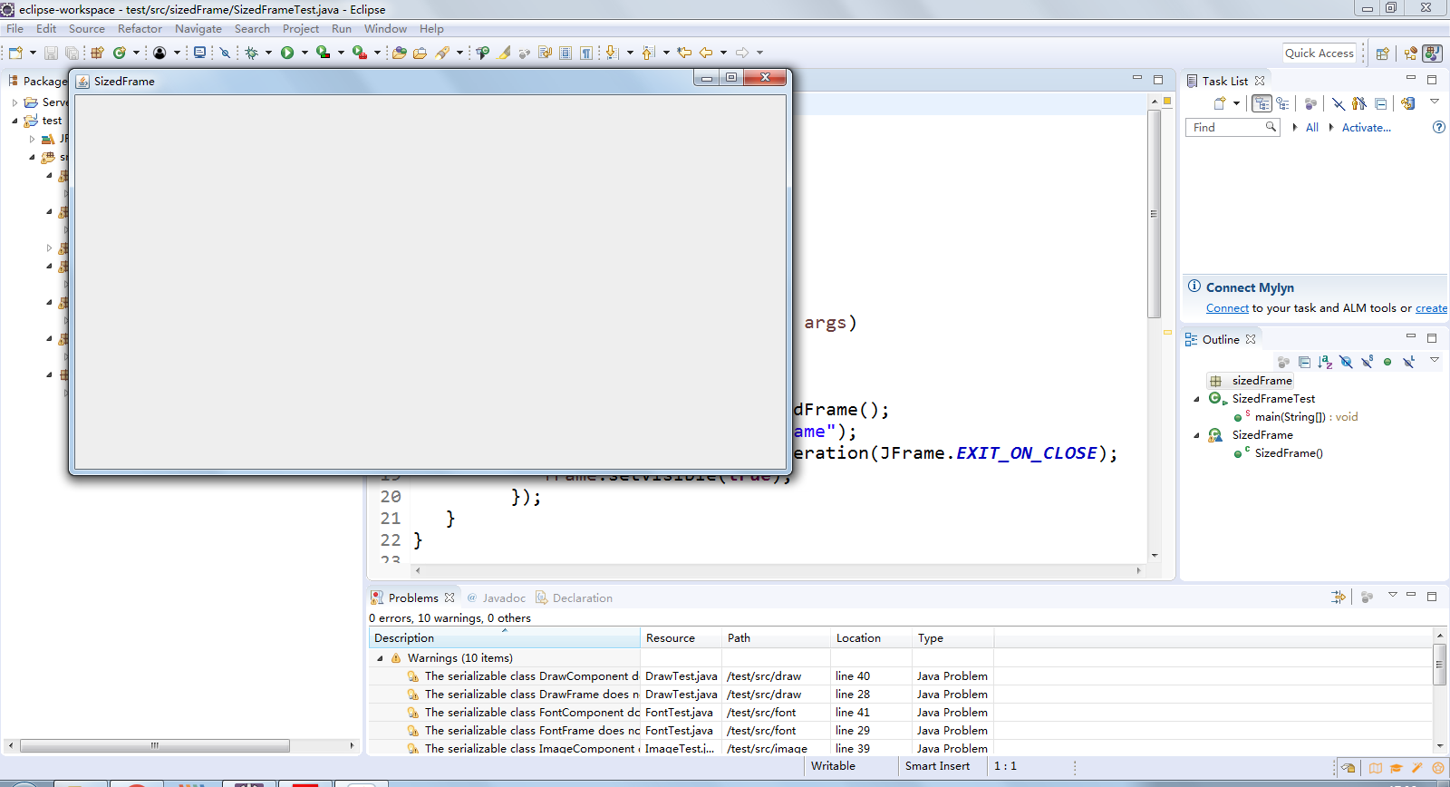
Task: Switch to the Javadoc tab
Action: point(497,598)
